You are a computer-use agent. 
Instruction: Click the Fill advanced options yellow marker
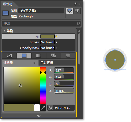pyautogui.click(x=56, y=36)
